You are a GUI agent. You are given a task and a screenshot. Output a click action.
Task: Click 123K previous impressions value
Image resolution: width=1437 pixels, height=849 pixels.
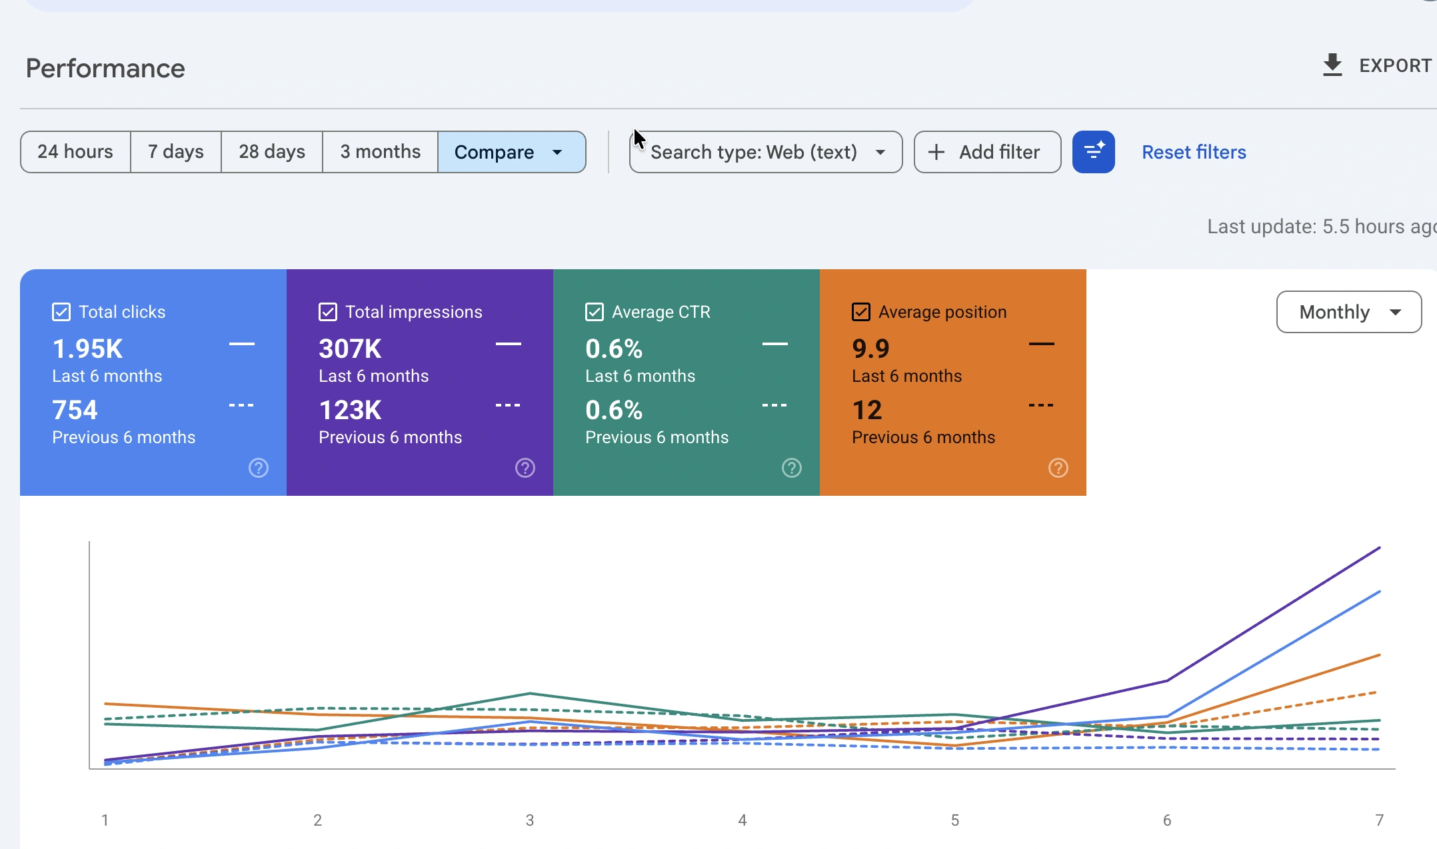point(350,410)
